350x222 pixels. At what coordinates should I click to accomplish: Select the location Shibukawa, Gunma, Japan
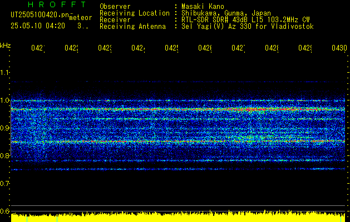point(226,13)
